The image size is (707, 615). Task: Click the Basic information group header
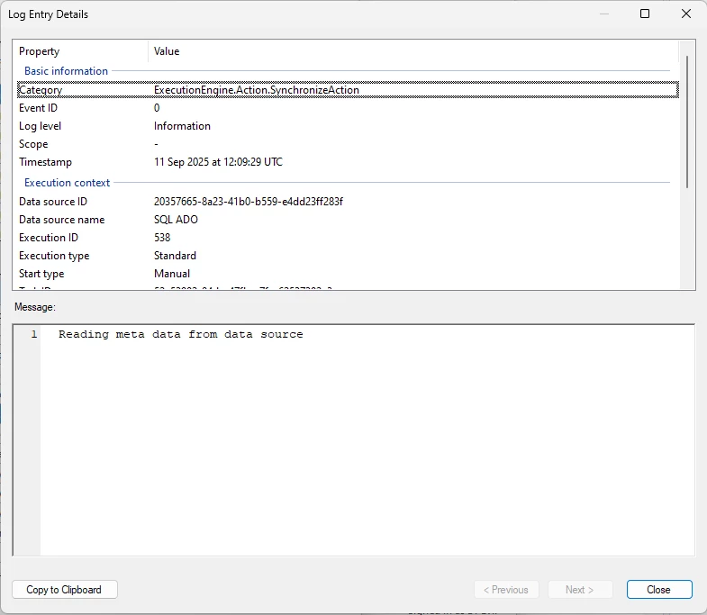pyautogui.click(x=66, y=71)
